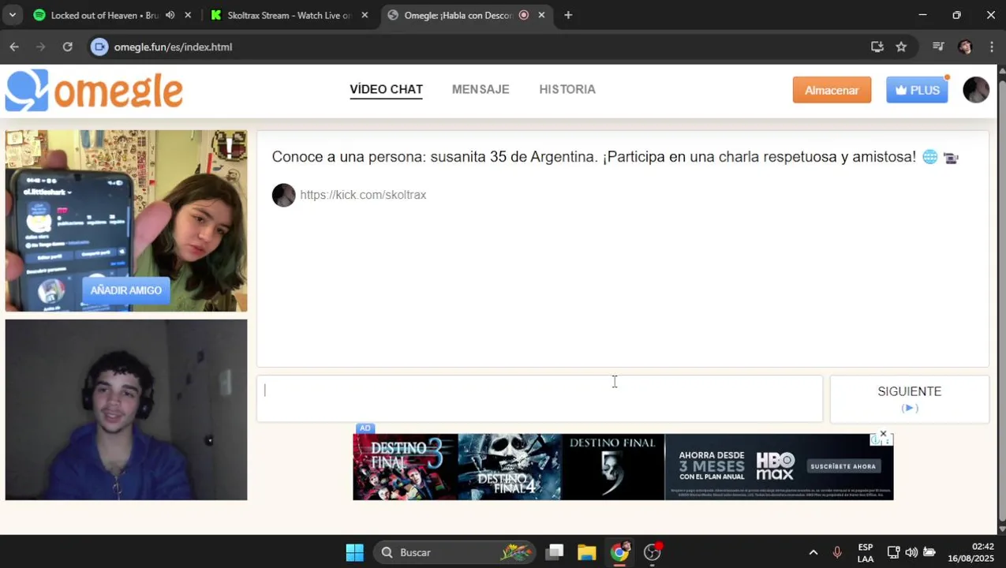Open the VIDEO CHAT tab
This screenshot has height=568, width=1006.
pyautogui.click(x=386, y=90)
